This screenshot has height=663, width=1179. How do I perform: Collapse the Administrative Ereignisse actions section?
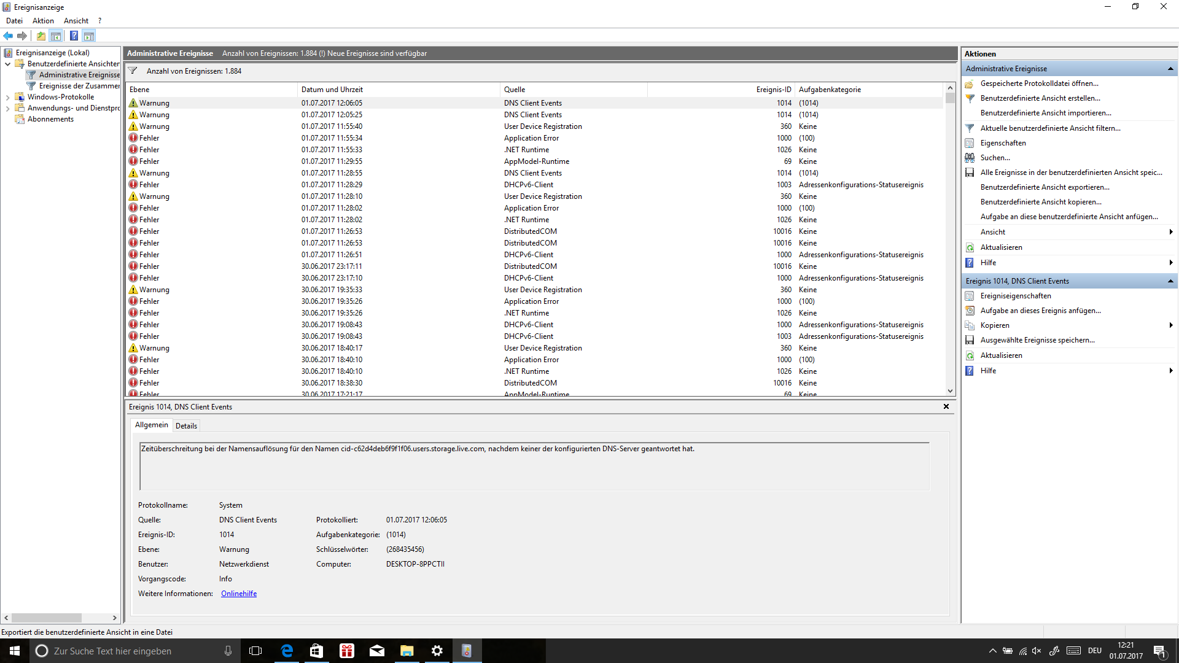1170,69
